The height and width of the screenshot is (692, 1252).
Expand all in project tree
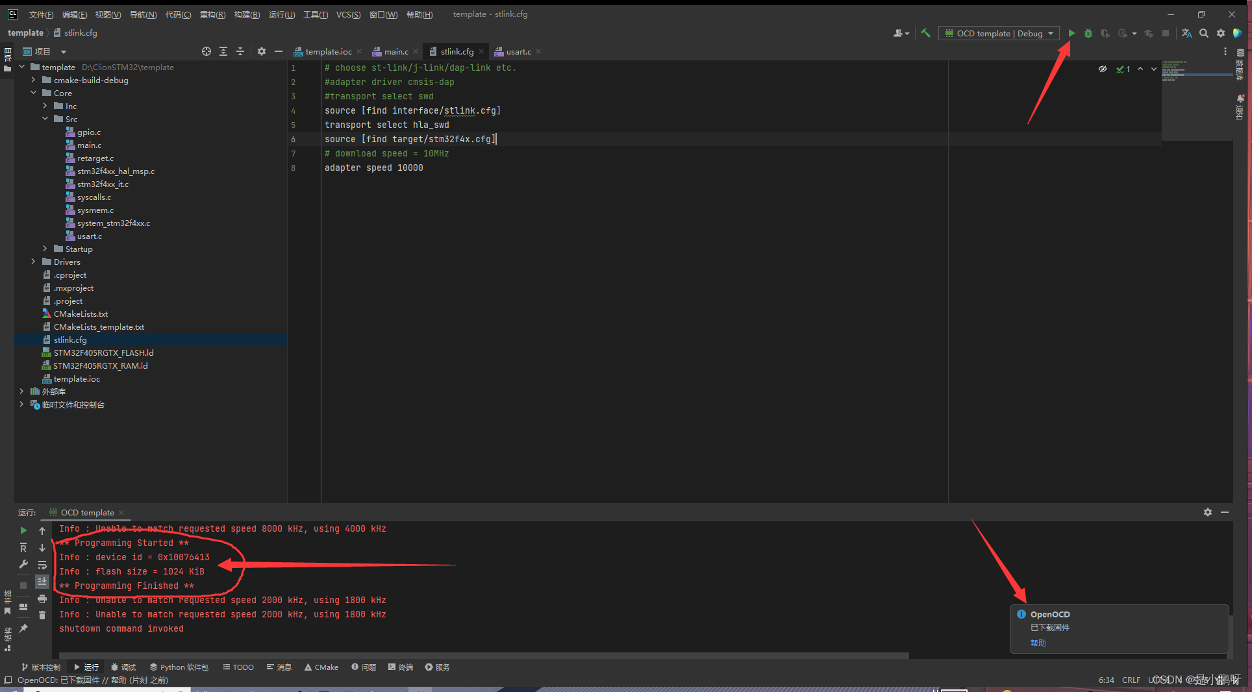[223, 51]
